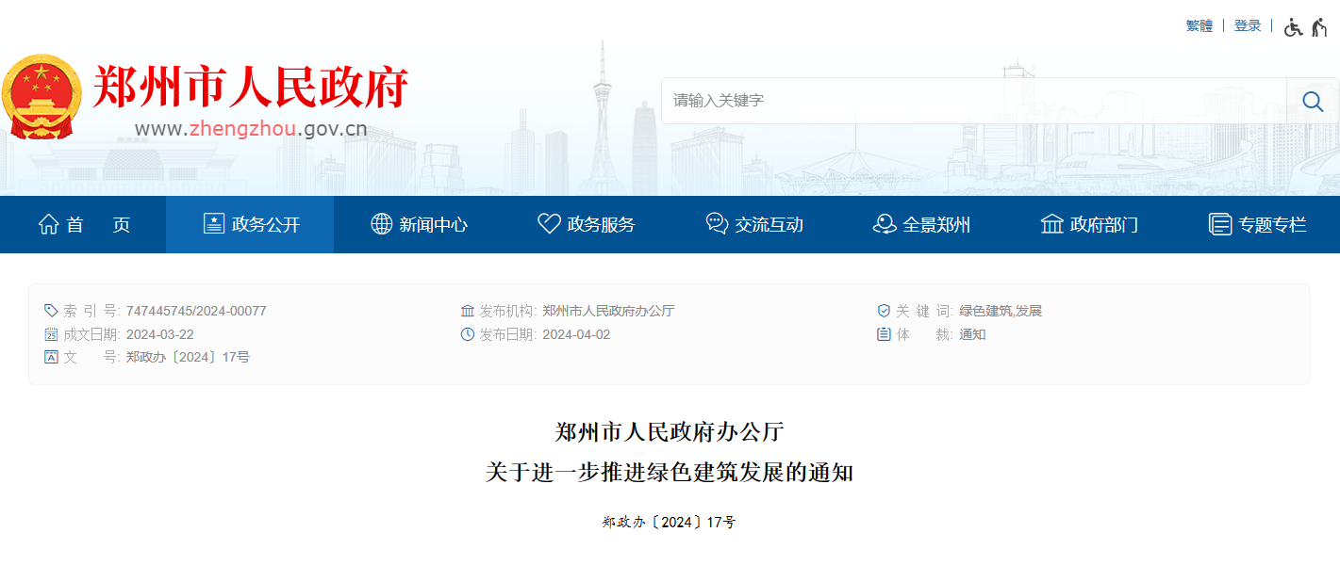The width and height of the screenshot is (1340, 565).
Task: Click the national emblem logo
Action: (x=41, y=96)
